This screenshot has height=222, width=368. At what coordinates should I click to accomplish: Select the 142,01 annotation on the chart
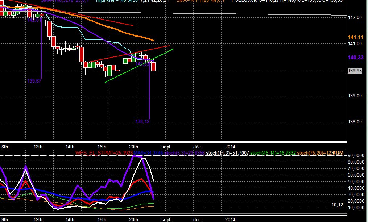pyautogui.click(x=34, y=20)
